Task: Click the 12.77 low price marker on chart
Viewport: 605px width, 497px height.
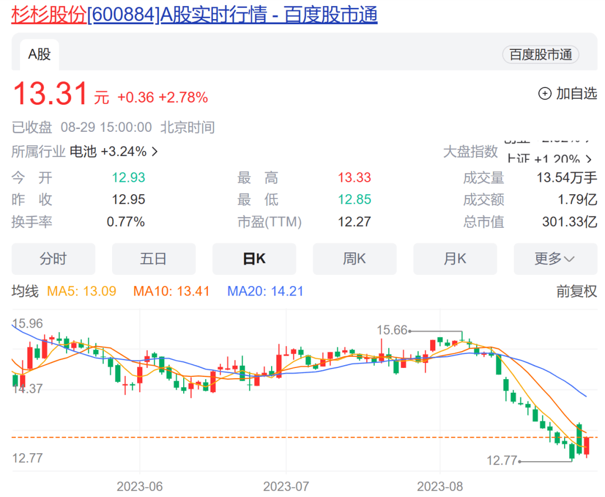Action: (x=502, y=461)
